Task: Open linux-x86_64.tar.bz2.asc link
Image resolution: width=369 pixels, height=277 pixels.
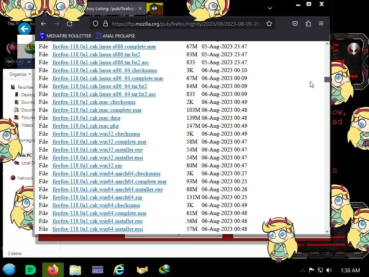Action: (104, 94)
